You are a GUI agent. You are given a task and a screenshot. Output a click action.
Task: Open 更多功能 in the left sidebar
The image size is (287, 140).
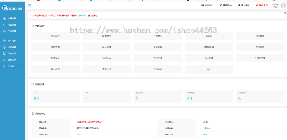coord(12,53)
